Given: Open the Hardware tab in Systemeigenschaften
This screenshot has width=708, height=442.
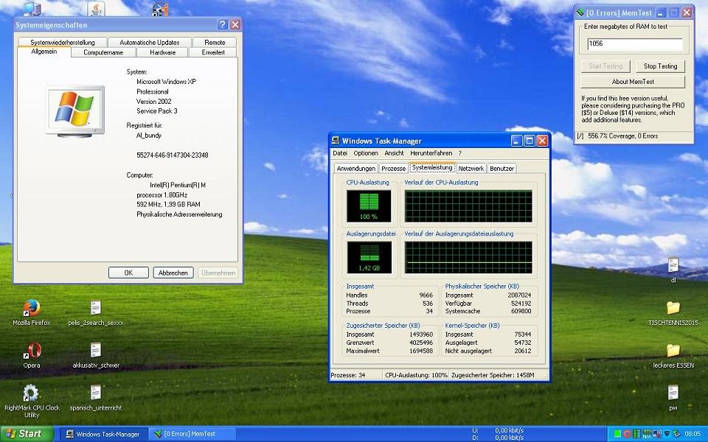Looking at the screenshot, I should pyautogui.click(x=162, y=52).
